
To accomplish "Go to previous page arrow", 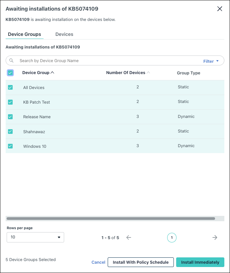I will point(129,237).
